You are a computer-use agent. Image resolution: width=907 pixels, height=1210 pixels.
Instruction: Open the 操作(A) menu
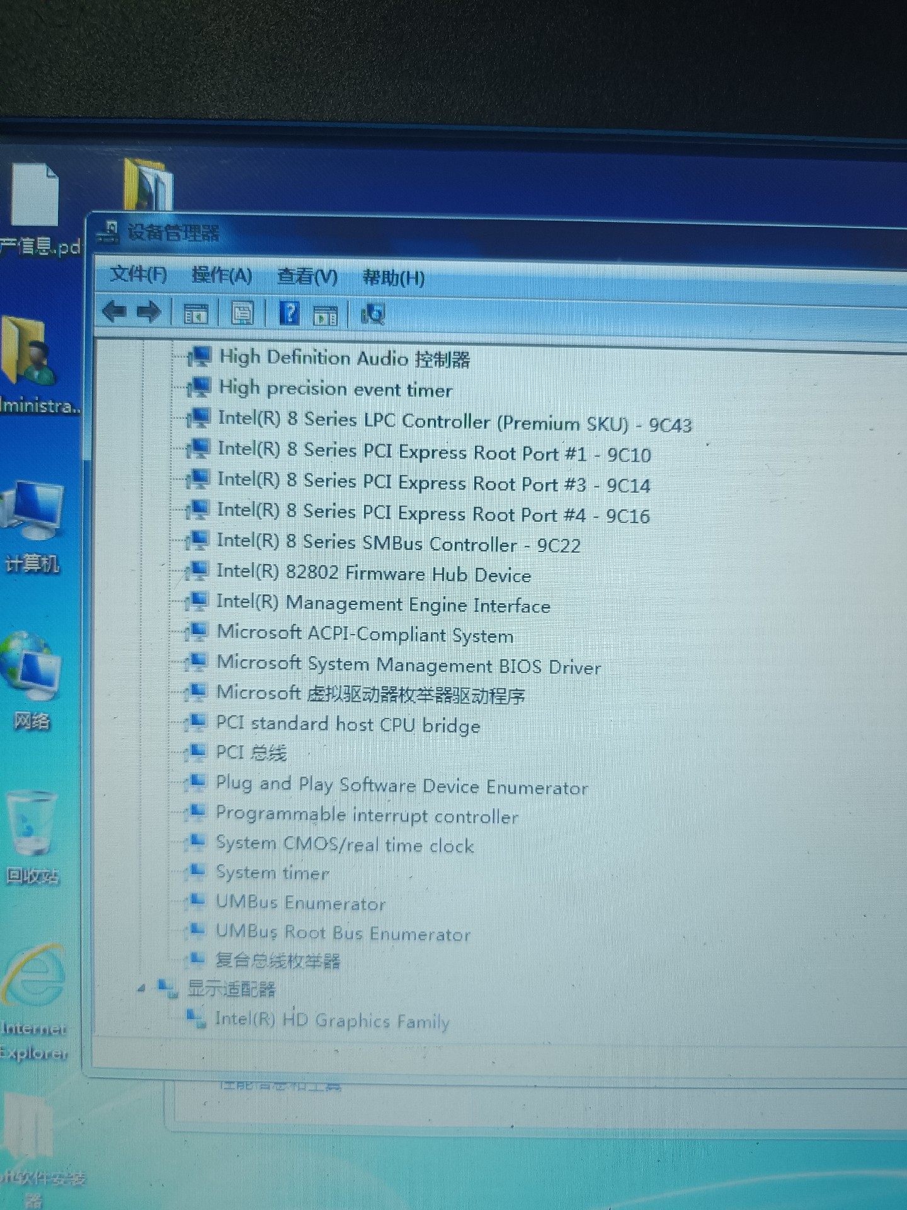[222, 275]
